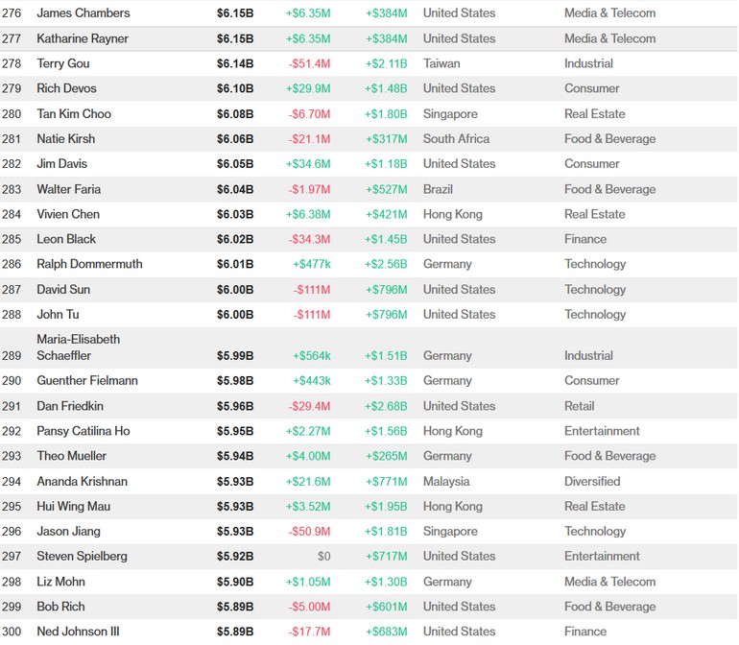This screenshot has width=739, height=645.
Task: Click Steven Spielberg's $0 last change value
Action: pyautogui.click(x=323, y=556)
